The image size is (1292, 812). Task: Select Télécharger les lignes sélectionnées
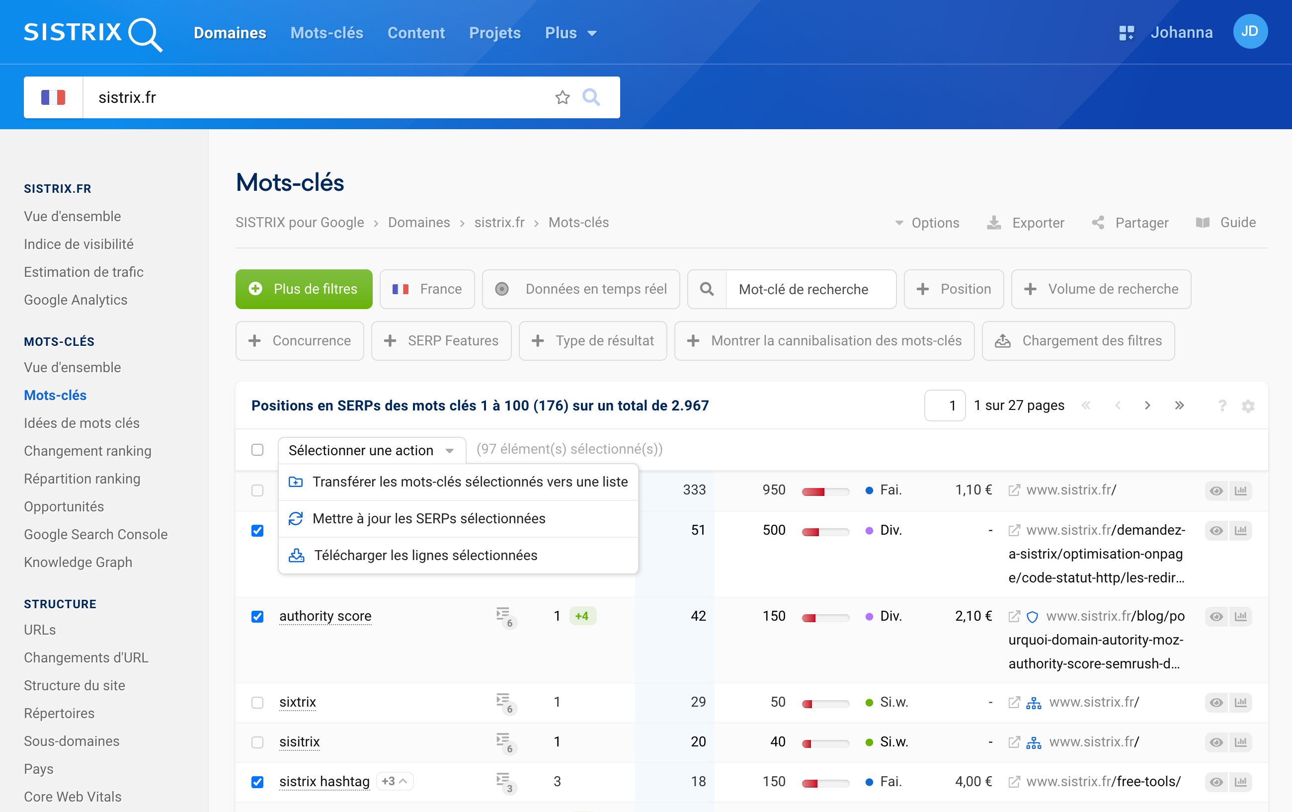click(458, 555)
